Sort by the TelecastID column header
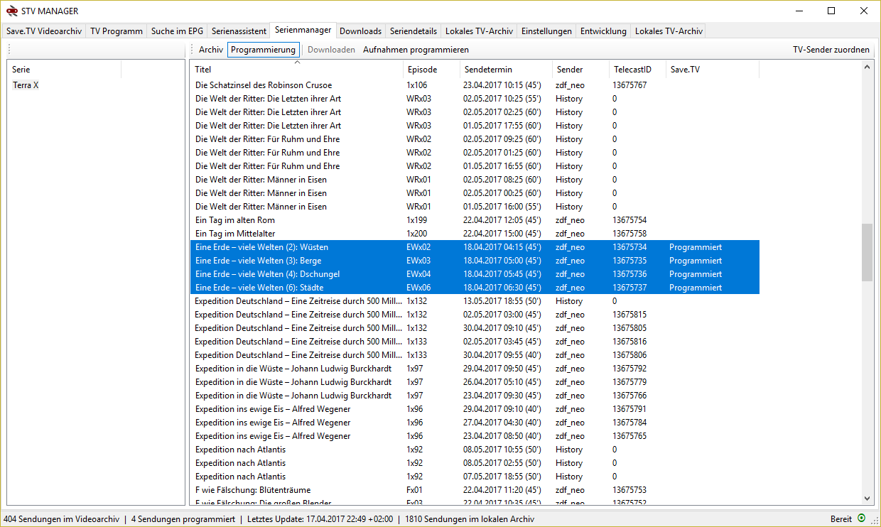 [637, 70]
